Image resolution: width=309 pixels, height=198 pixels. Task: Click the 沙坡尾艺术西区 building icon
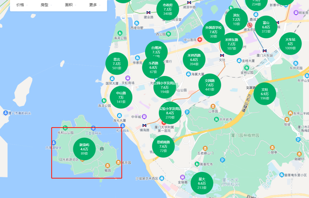pos(162,178)
